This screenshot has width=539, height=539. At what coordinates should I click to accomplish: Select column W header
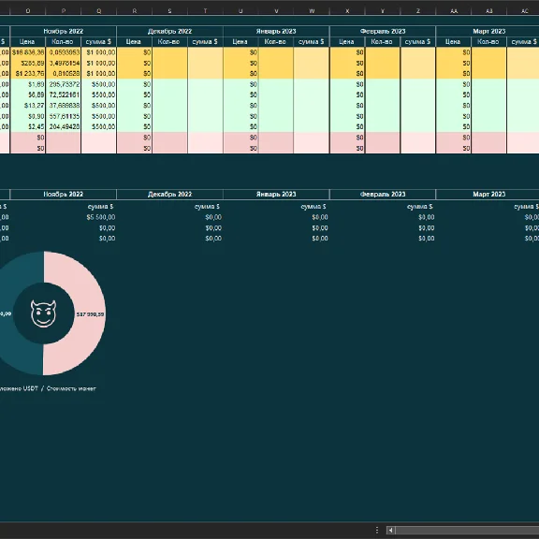tap(312, 11)
